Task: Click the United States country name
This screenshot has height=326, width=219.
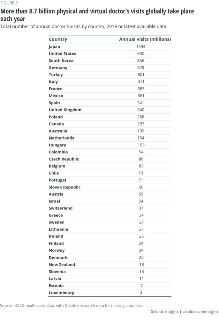Action: tap(62, 53)
